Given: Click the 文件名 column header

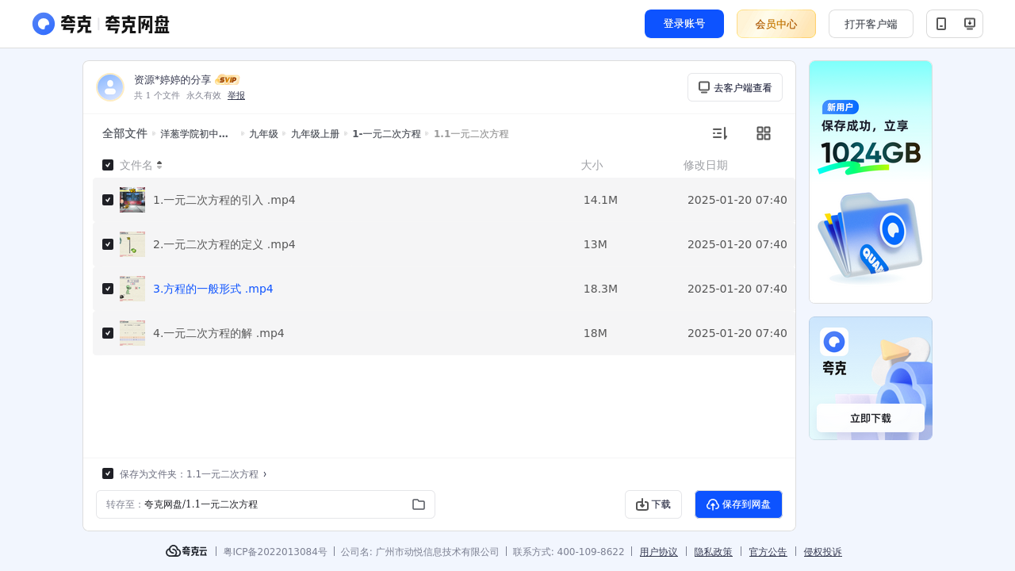Looking at the screenshot, I should tap(136, 165).
